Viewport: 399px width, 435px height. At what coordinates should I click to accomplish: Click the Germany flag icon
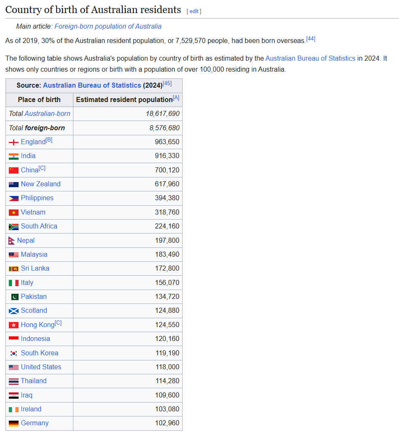point(13,423)
